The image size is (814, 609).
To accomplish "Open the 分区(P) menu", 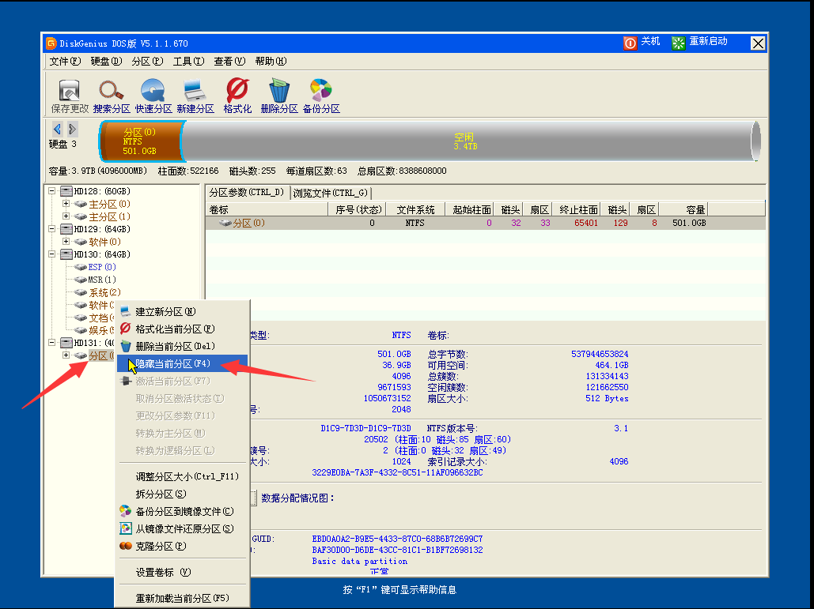I will click(147, 61).
